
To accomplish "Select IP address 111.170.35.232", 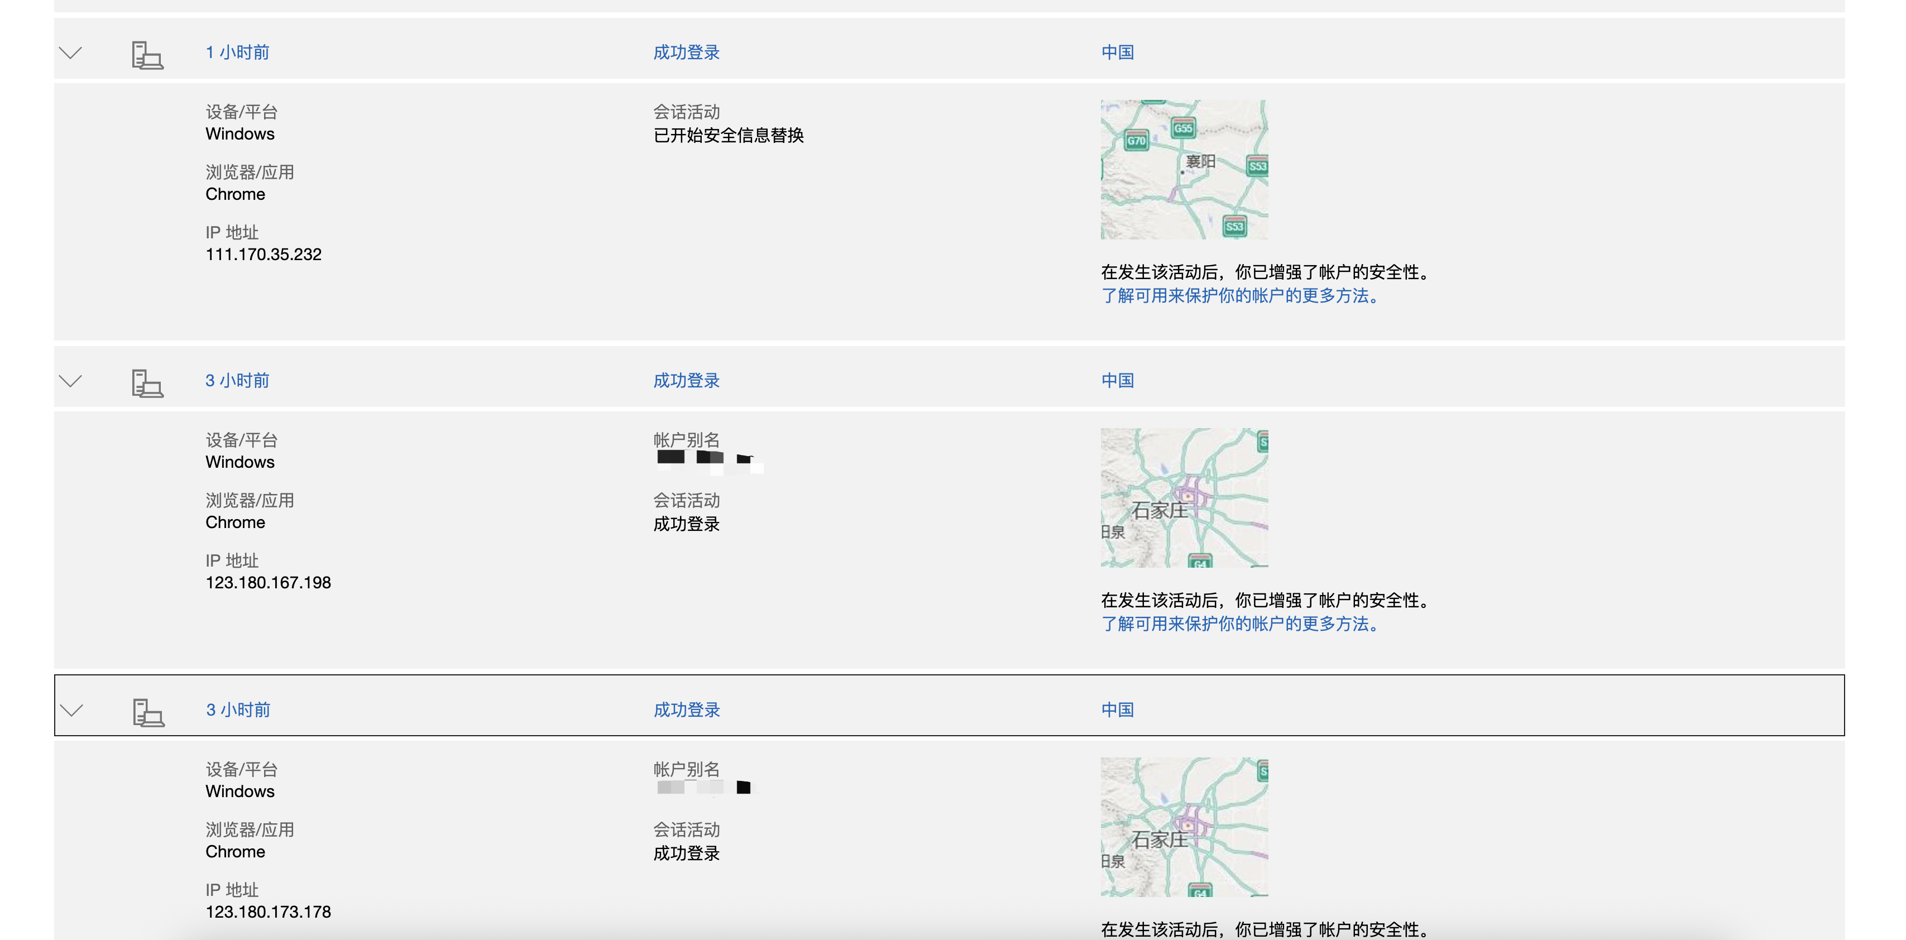I will pos(264,255).
